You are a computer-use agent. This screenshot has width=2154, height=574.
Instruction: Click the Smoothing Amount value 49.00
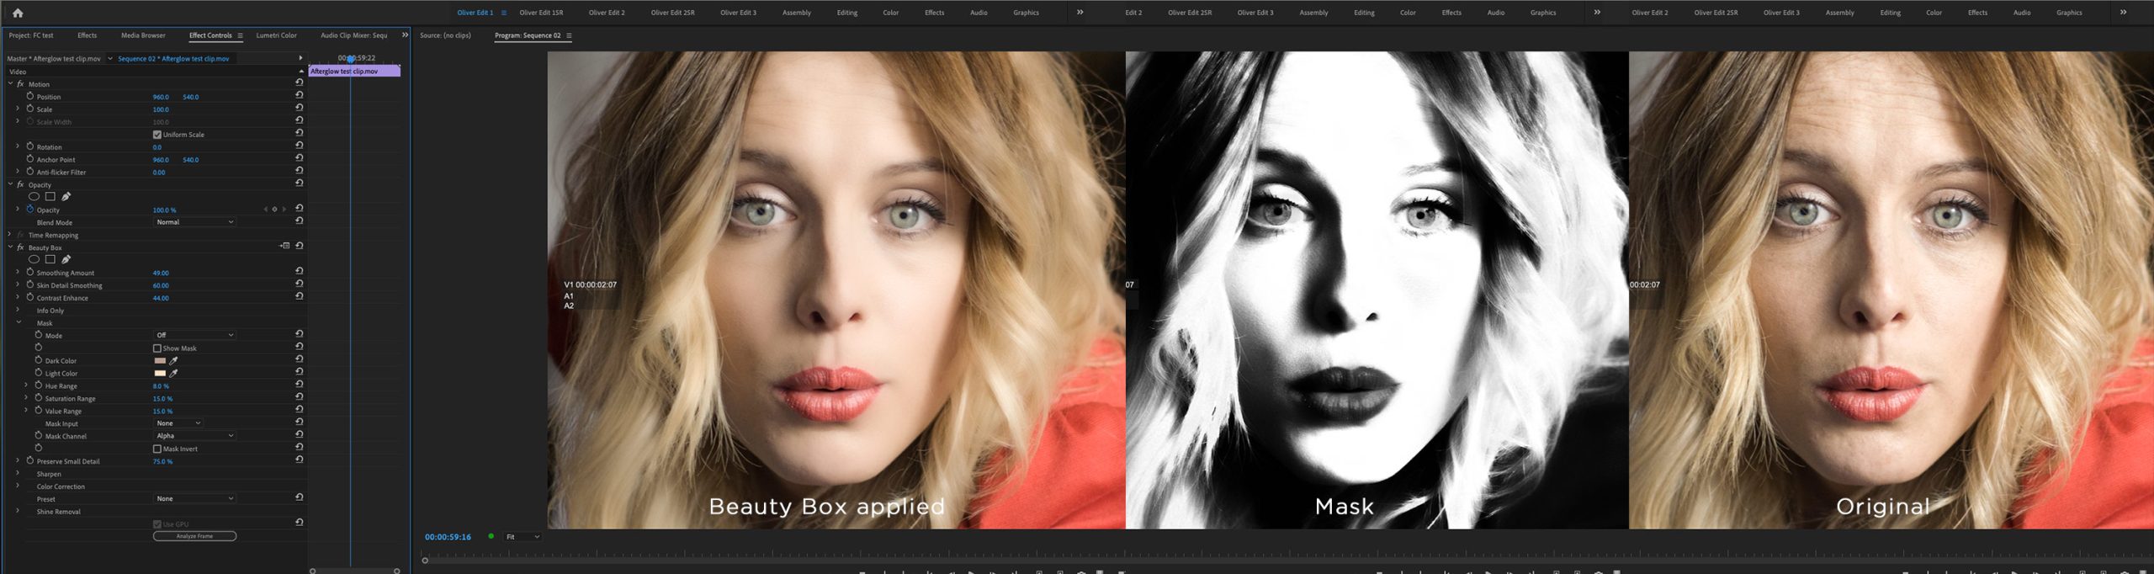tap(161, 273)
